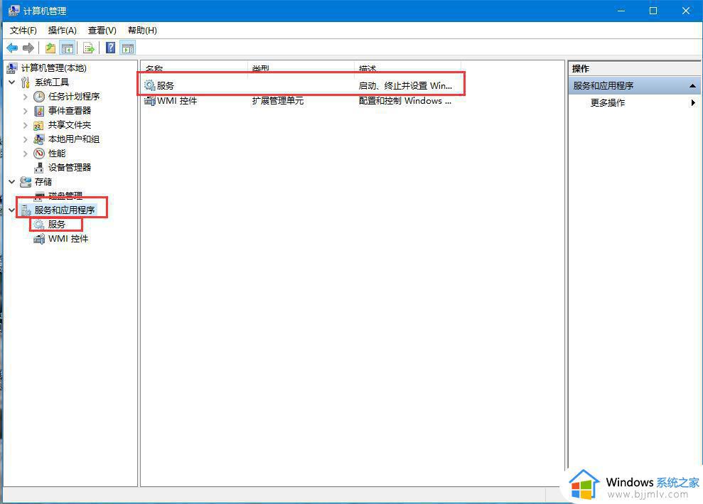
Task: Select the 服务 gear icon in the list
Action: coord(150,85)
